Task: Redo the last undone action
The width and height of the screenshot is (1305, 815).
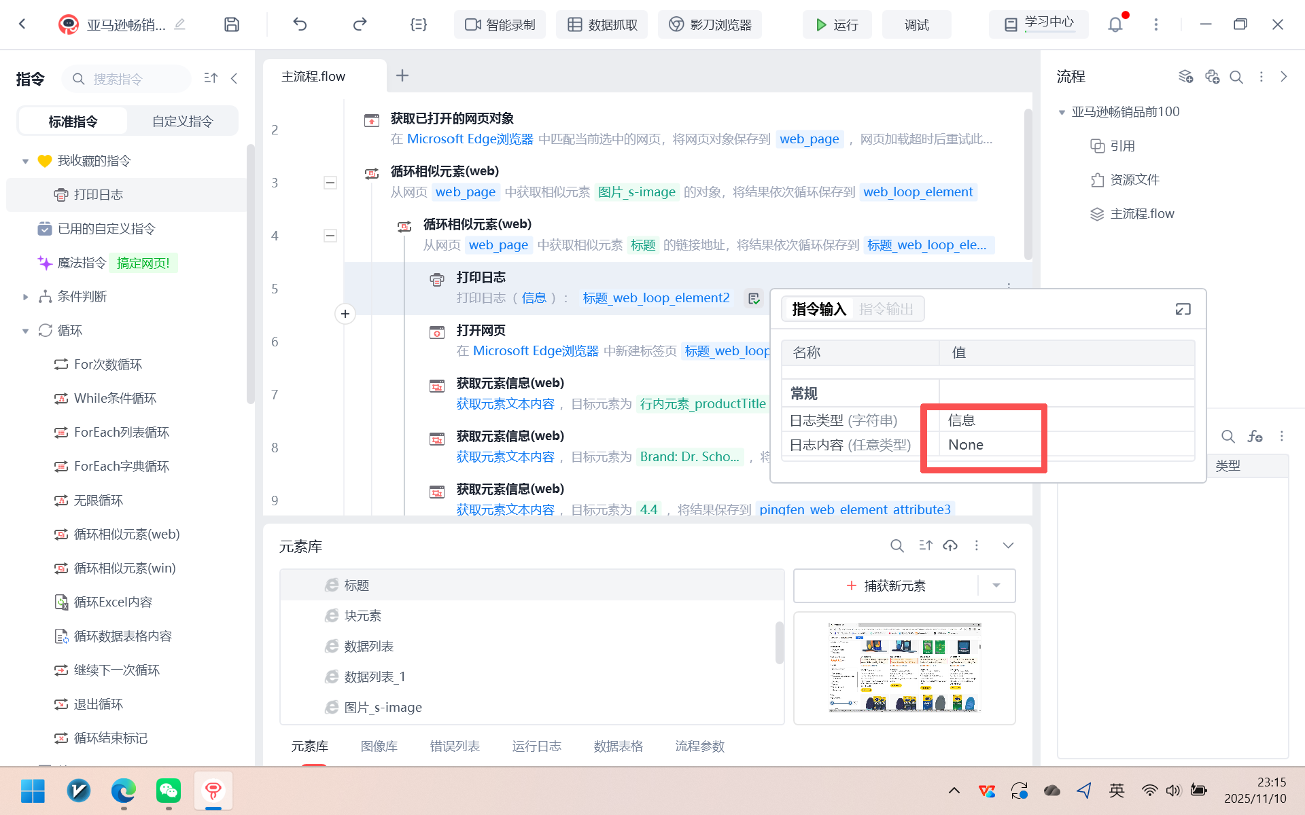Action: pyautogui.click(x=360, y=24)
